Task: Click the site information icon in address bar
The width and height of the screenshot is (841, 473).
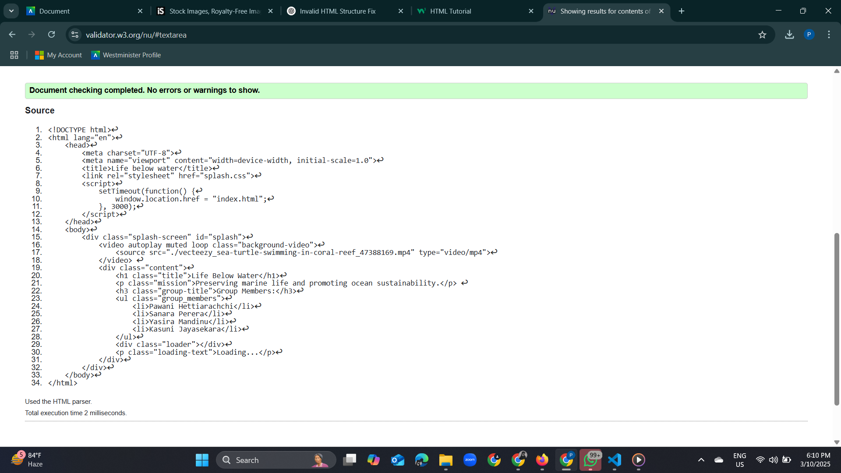Action: 75,35
